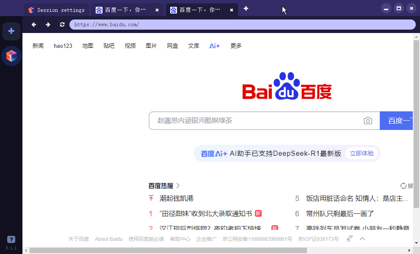This screenshot has height=254, width=420.
Task: Open 视频 navigation link
Action: click(130, 46)
